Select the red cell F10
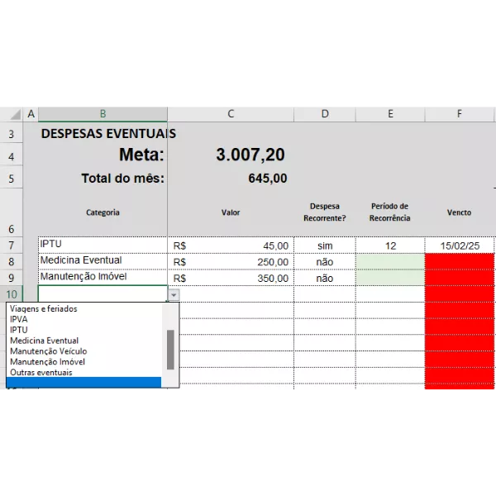 [x=460, y=293]
